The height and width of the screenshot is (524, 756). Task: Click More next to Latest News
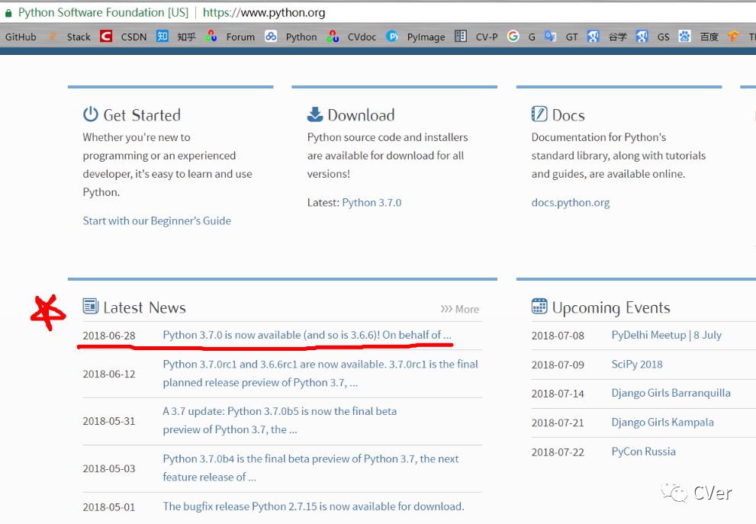[460, 309]
